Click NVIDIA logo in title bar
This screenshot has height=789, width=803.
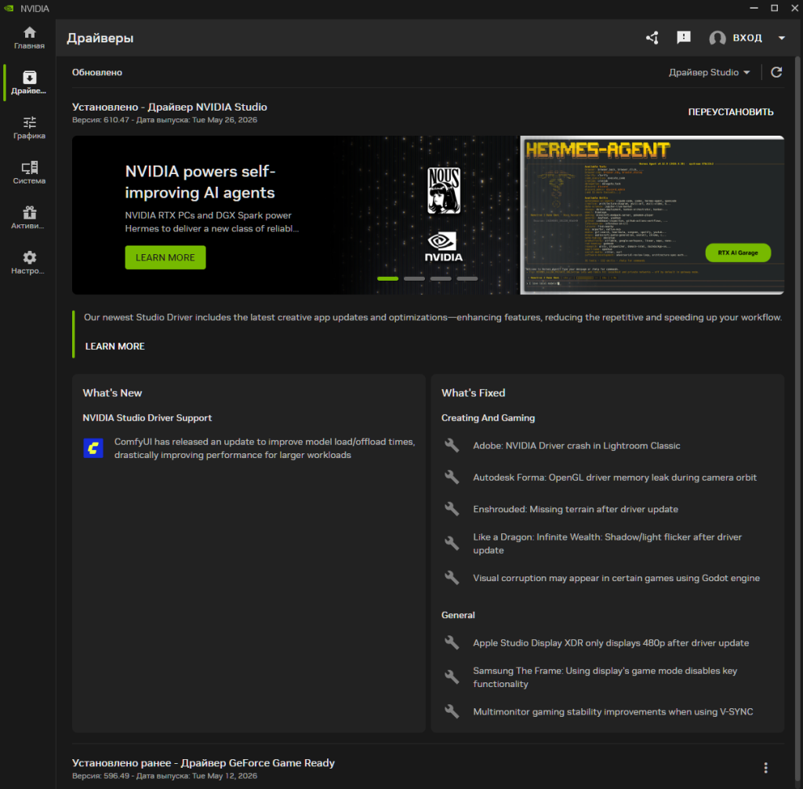[x=9, y=9]
